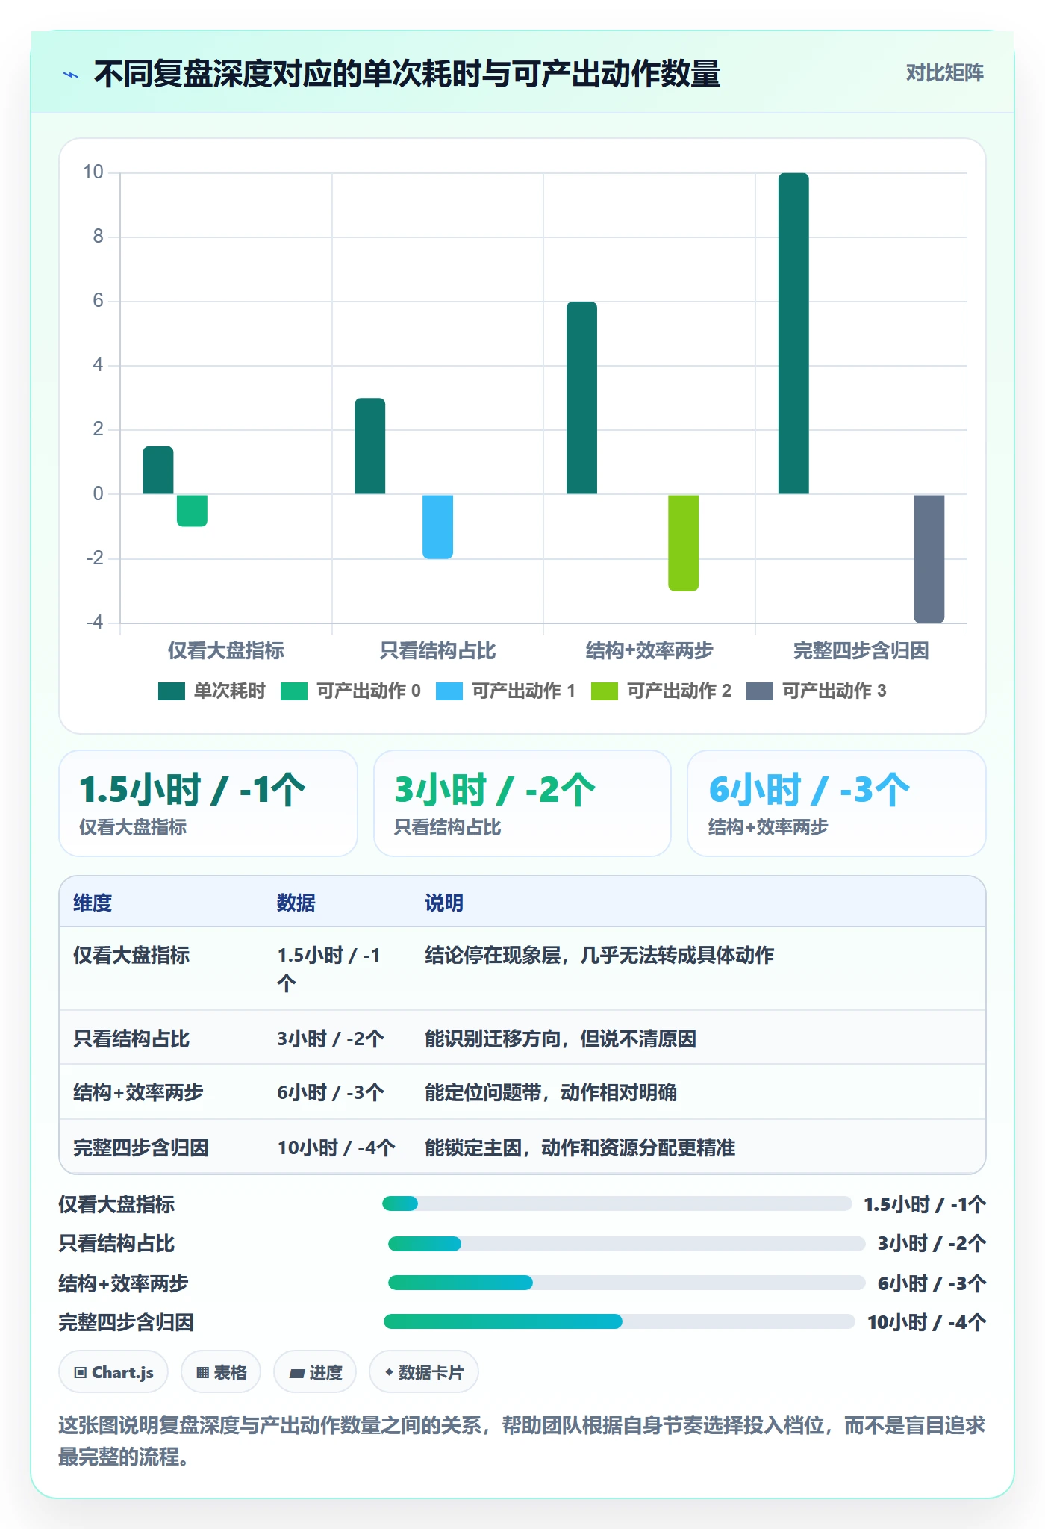Toggle the 可产出动作 2 legend item
The height and width of the screenshot is (1529, 1045).
tap(661, 691)
